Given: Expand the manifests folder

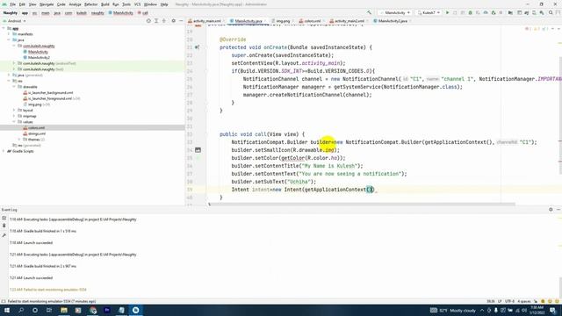Looking at the screenshot, I should click(x=9, y=34).
